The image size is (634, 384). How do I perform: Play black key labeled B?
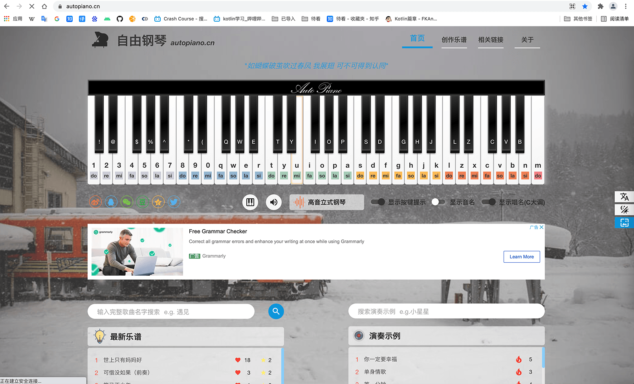[520, 124]
